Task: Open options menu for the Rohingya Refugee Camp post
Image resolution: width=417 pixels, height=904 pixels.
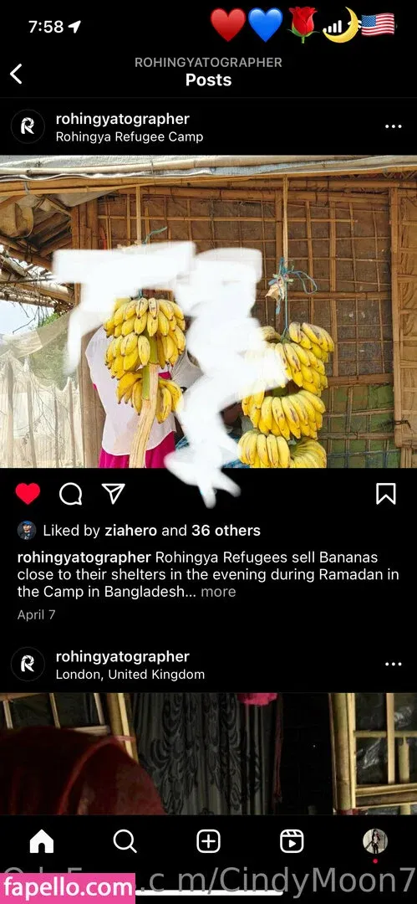Action: click(393, 126)
